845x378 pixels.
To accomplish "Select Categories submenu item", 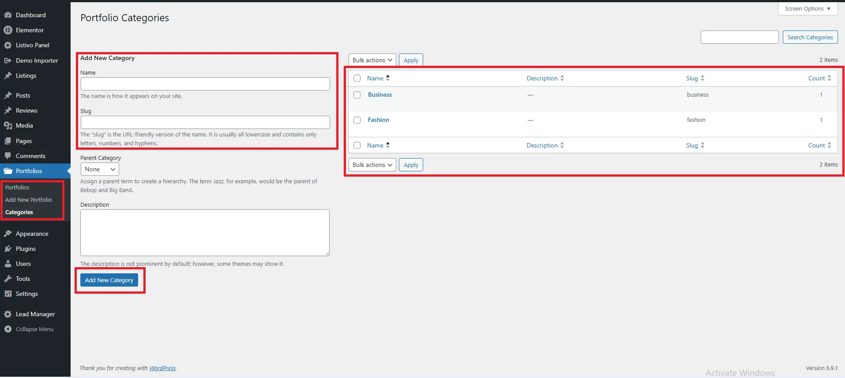I will pyautogui.click(x=19, y=212).
